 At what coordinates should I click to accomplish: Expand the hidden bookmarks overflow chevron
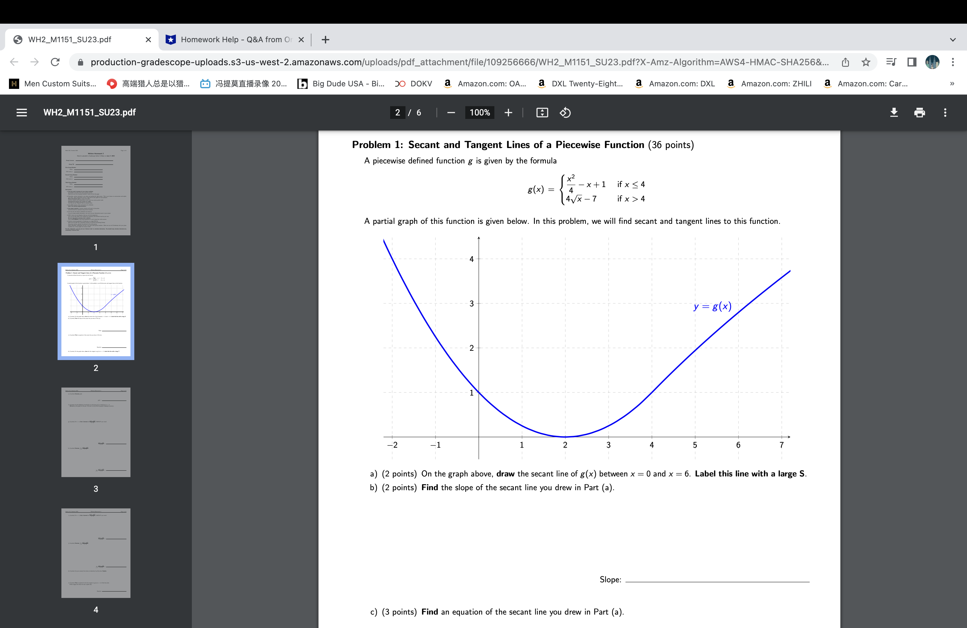click(952, 84)
